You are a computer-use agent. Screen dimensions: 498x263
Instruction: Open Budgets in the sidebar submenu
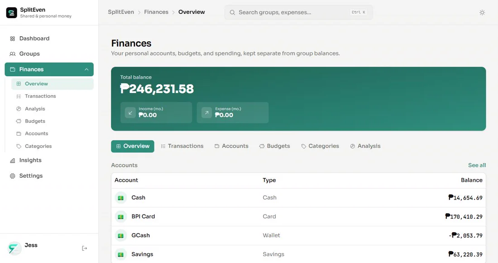pos(53,121)
